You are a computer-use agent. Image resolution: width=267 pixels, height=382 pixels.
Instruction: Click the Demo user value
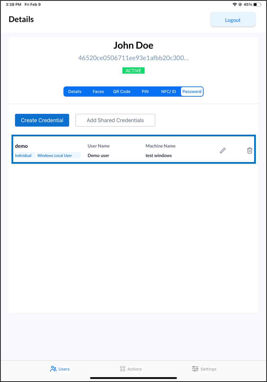pos(98,155)
